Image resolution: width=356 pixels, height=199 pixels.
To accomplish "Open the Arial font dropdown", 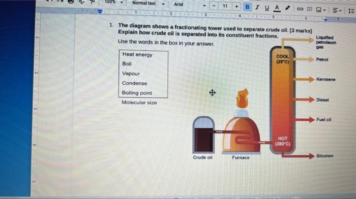I will pos(190,5).
